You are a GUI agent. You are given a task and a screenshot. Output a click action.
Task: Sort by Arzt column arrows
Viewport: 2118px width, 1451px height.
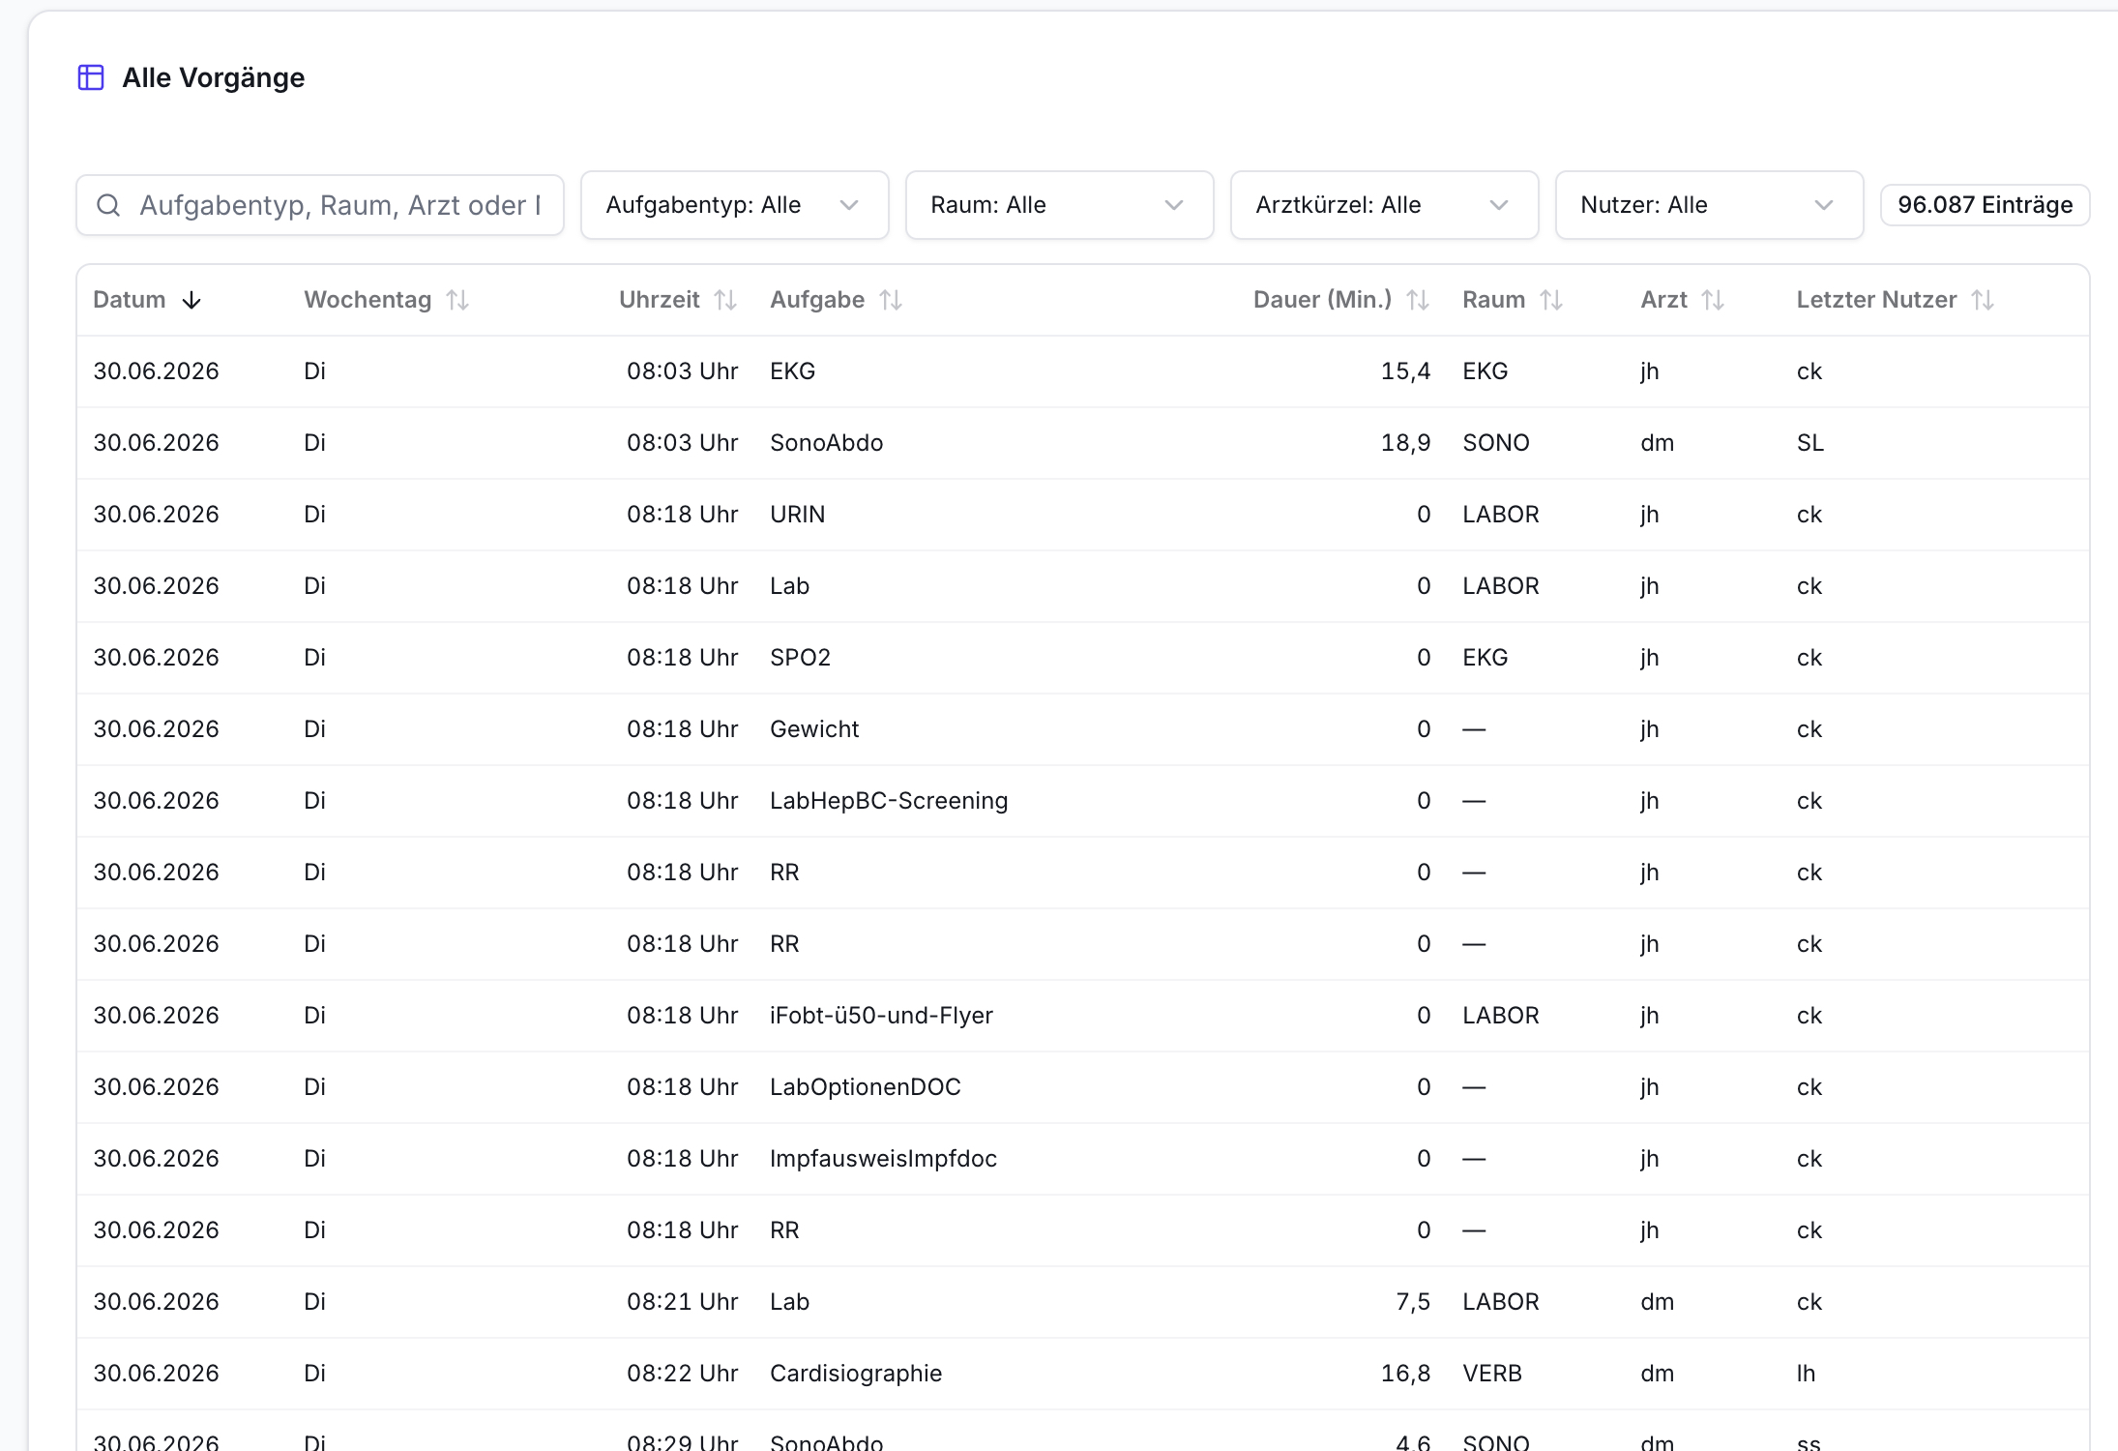(x=1713, y=300)
